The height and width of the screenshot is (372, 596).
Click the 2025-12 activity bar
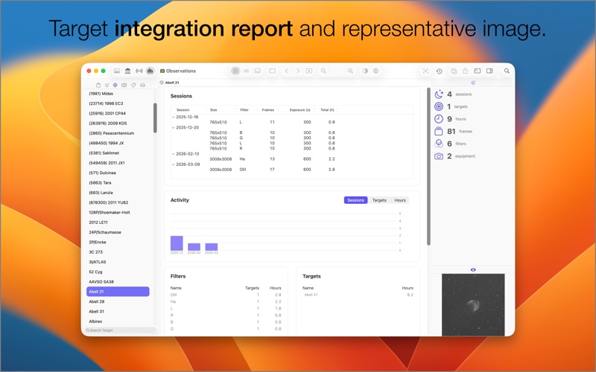177,243
